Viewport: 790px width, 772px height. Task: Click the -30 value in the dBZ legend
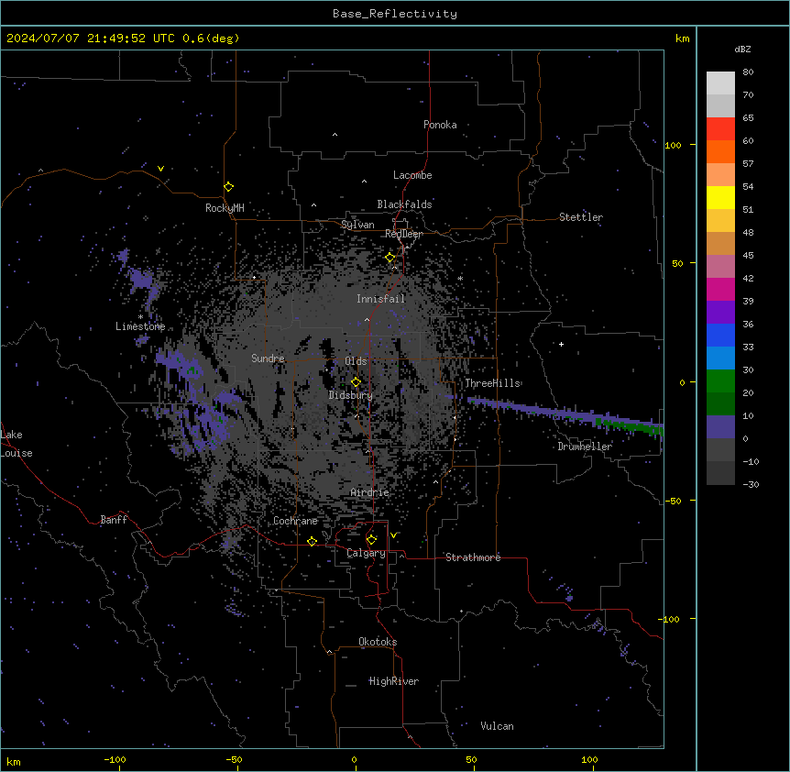[751, 484]
